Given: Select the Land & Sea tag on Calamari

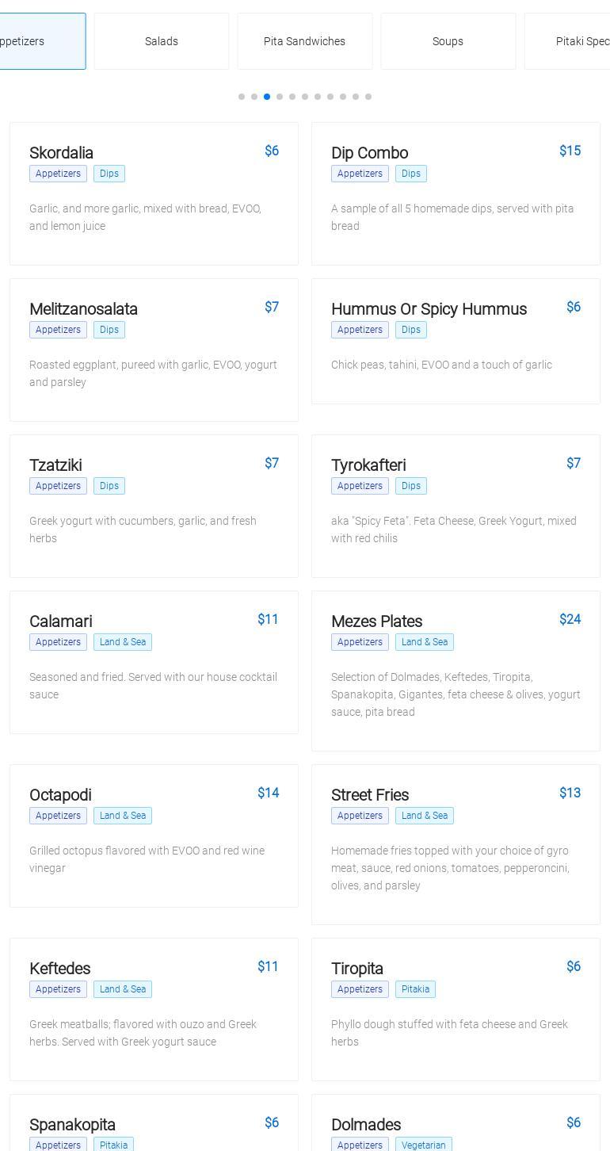Looking at the screenshot, I should [x=123, y=642].
